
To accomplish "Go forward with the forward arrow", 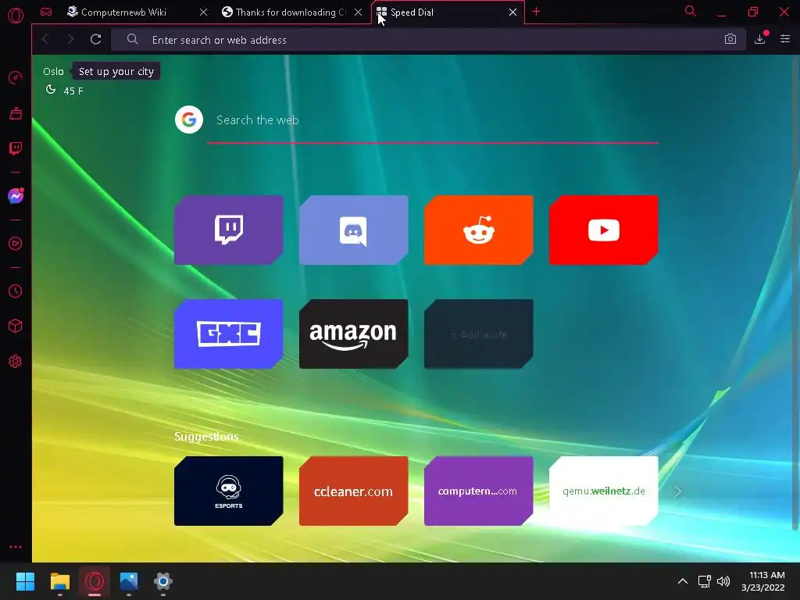I will click(70, 39).
